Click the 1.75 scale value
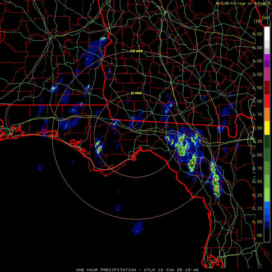The height and width of the screenshot is (272, 272). (257, 115)
